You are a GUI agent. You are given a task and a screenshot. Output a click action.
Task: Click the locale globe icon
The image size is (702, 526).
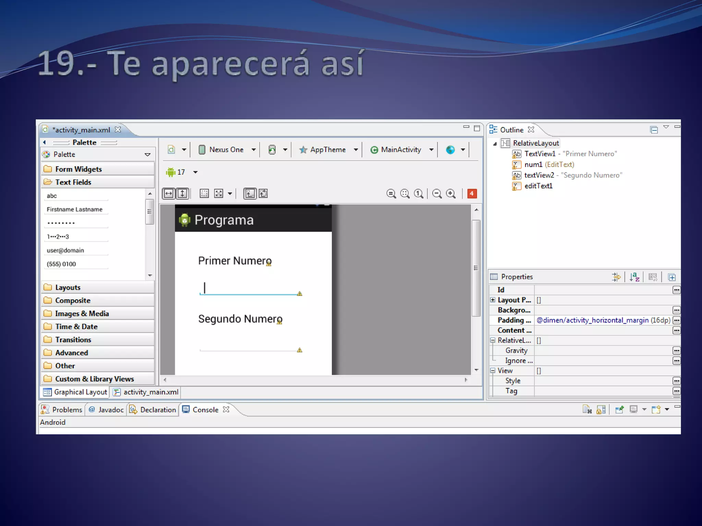[x=450, y=150]
